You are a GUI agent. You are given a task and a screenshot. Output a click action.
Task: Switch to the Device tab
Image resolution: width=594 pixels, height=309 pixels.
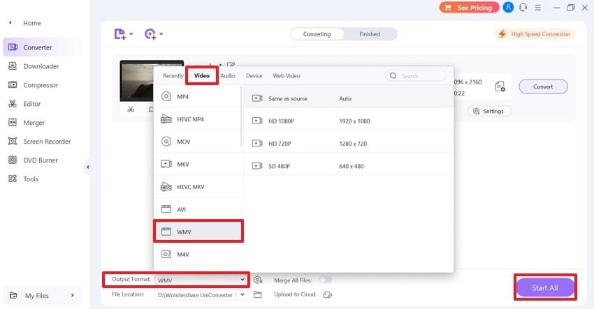[254, 75]
